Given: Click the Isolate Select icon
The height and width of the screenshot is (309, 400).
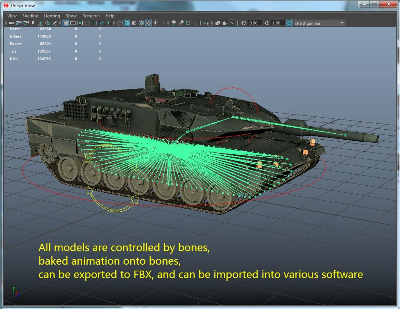Looking at the screenshot, I should pyautogui.click(x=207, y=23).
